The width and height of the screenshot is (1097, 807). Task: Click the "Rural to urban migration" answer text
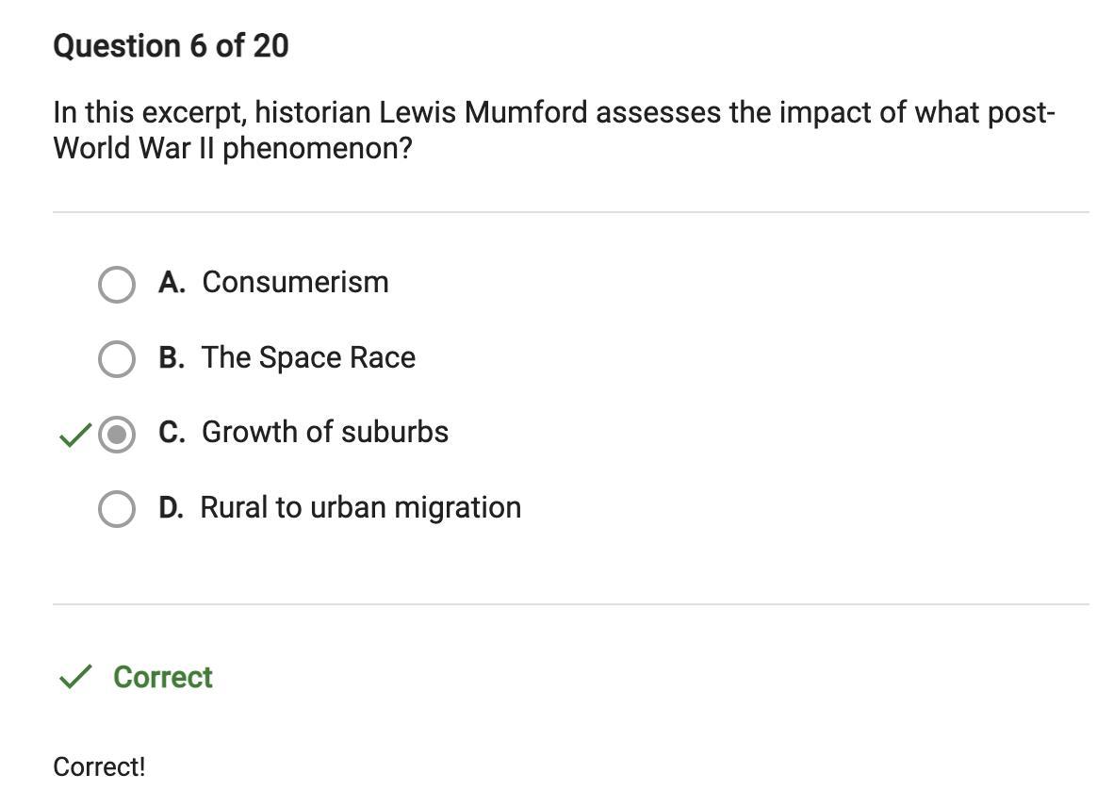click(360, 507)
